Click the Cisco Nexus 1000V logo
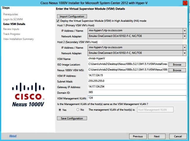 pyautogui.click(x=28, y=94)
